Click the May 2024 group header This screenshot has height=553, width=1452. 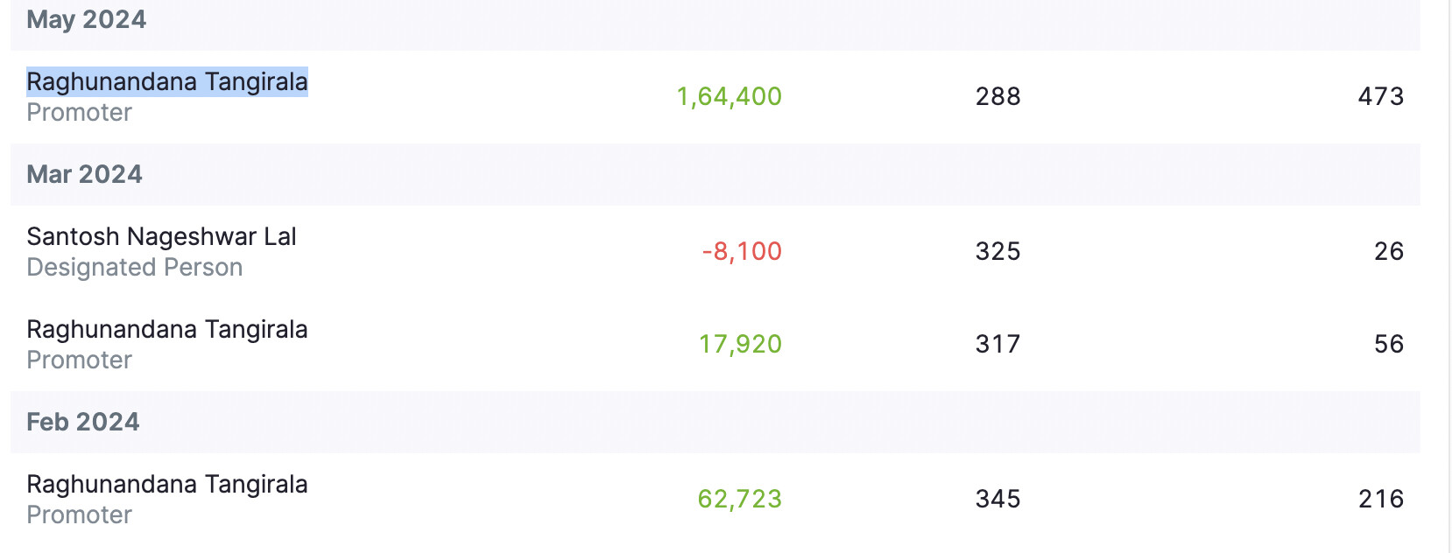87,19
